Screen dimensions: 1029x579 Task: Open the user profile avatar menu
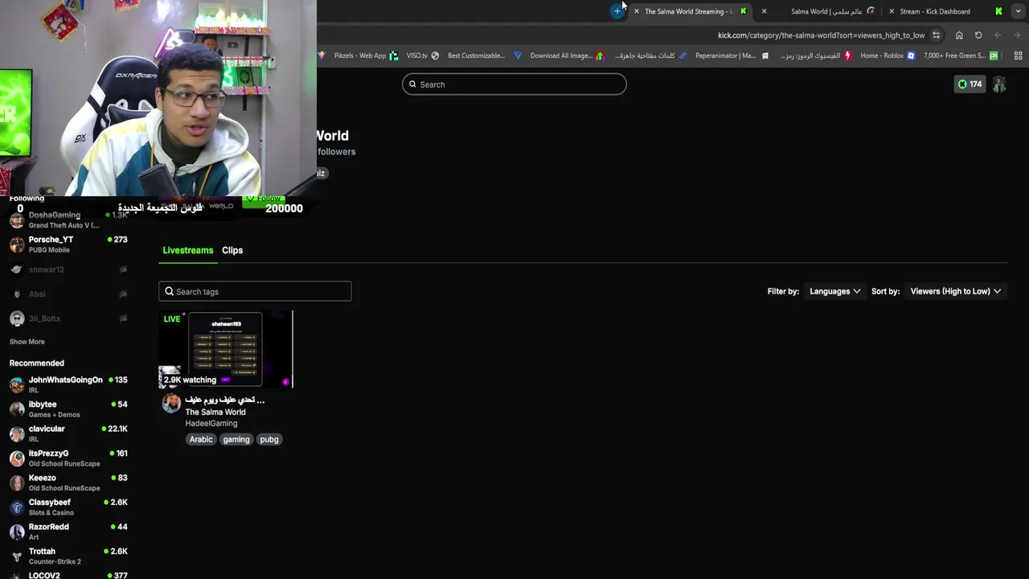click(x=999, y=84)
